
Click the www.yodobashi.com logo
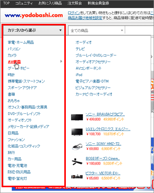pyautogui.click(x=34, y=15)
